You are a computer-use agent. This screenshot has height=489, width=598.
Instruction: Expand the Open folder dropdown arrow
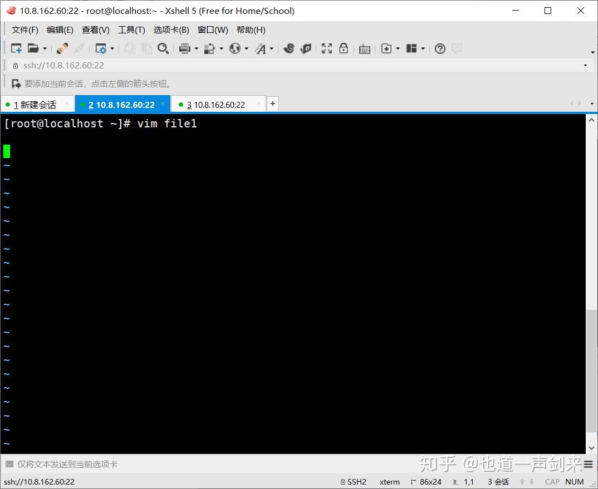[x=45, y=48]
